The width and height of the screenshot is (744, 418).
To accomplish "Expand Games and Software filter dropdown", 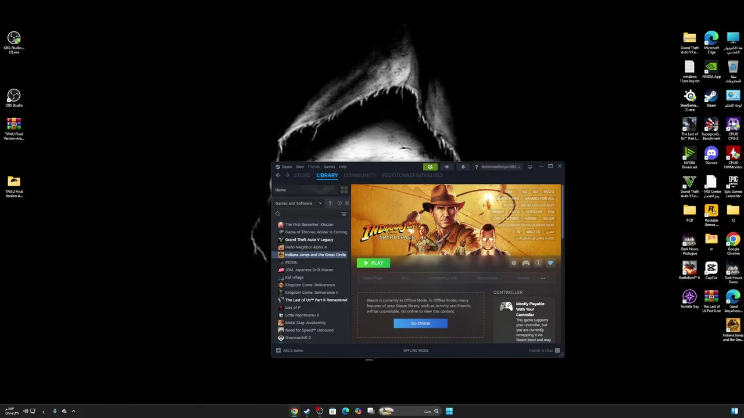I will (299, 203).
